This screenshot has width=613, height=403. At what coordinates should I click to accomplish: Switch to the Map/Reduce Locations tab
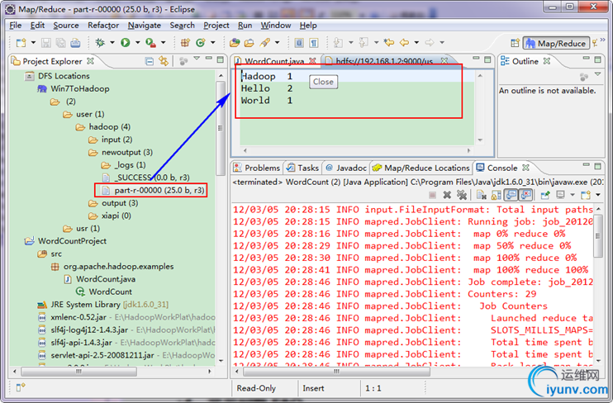[421, 168]
